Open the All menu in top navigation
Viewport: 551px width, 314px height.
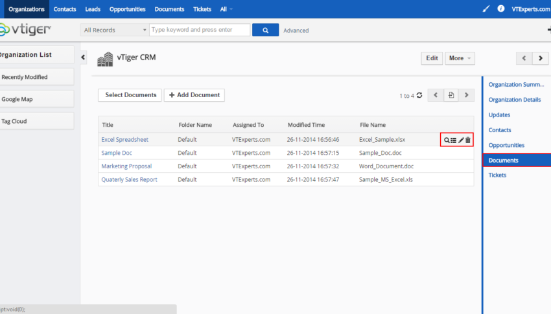(x=226, y=9)
